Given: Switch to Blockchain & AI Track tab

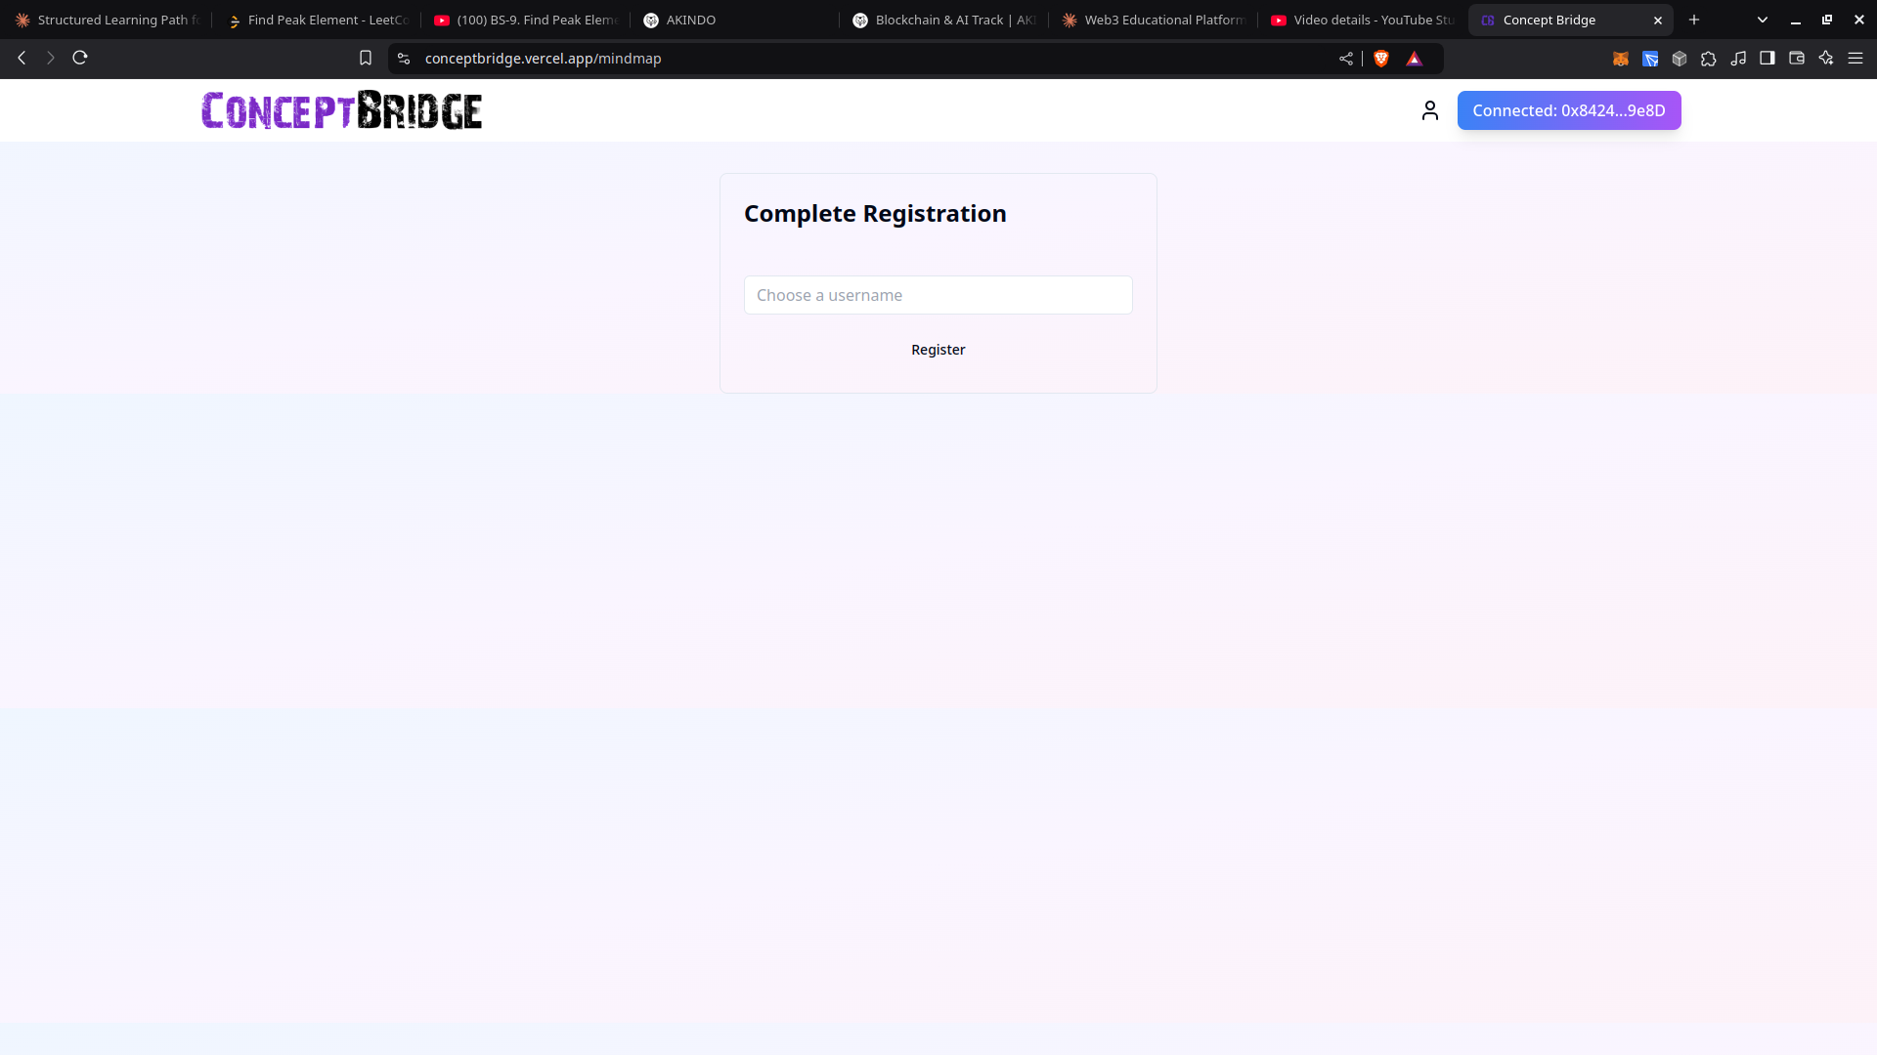Looking at the screenshot, I should coord(943,20).
